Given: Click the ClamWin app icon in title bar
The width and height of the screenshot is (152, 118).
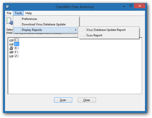Looking at the screenshot, I should click(x=7, y=6).
